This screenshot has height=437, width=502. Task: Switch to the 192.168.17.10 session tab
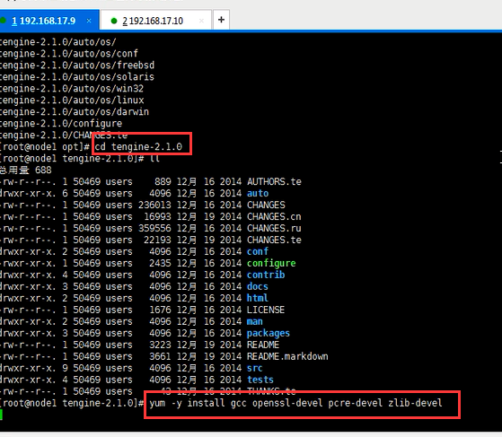(x=156, y=21)
